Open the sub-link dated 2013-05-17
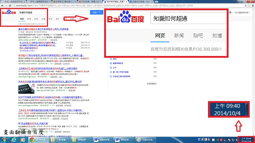 pos(38,45)
